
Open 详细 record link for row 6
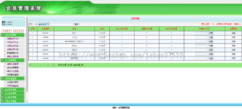coord(233,54)
